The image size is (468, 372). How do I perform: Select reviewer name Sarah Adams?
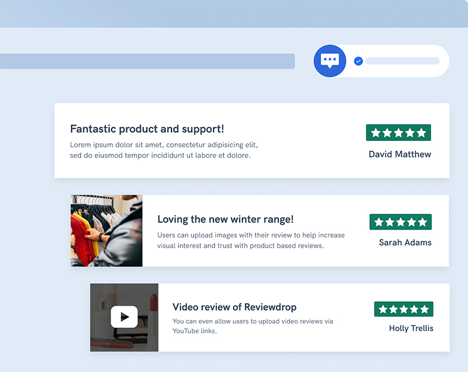405,242
